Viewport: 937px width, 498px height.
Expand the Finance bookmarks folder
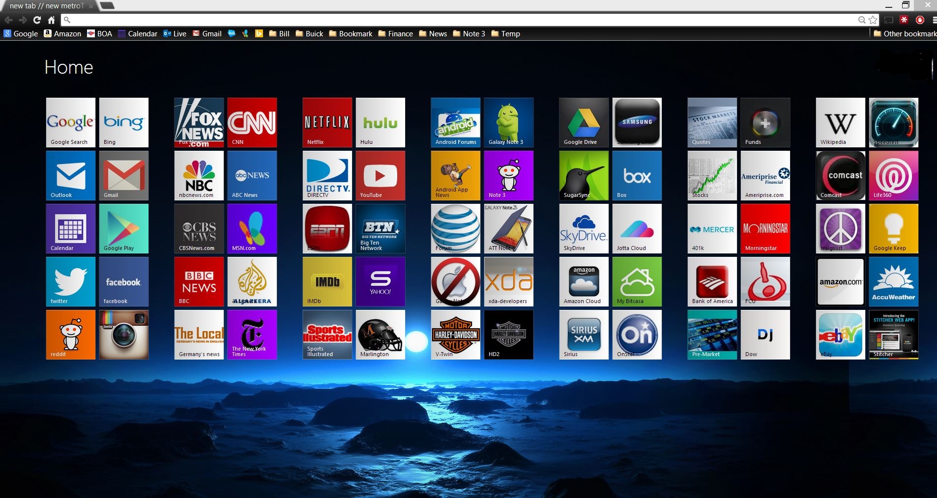(x=395, y=33)
